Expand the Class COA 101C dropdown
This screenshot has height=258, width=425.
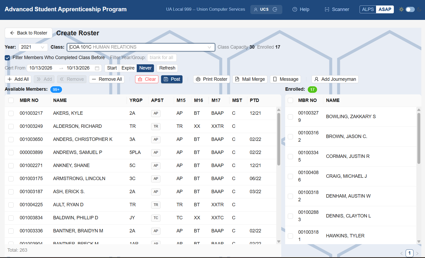click(x=141, y=47)
